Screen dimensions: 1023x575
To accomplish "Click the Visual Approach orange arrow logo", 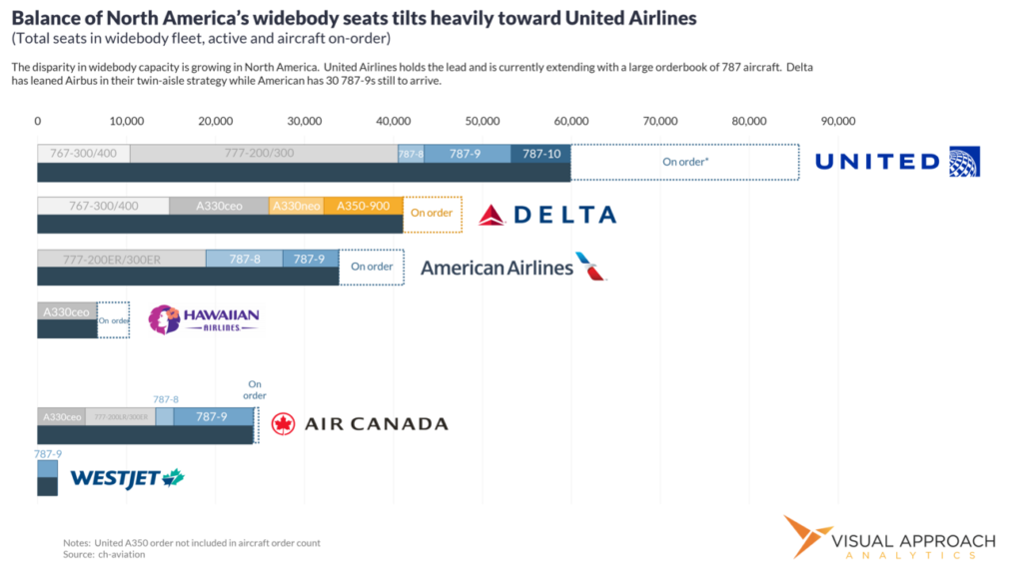I will point(806,536).
